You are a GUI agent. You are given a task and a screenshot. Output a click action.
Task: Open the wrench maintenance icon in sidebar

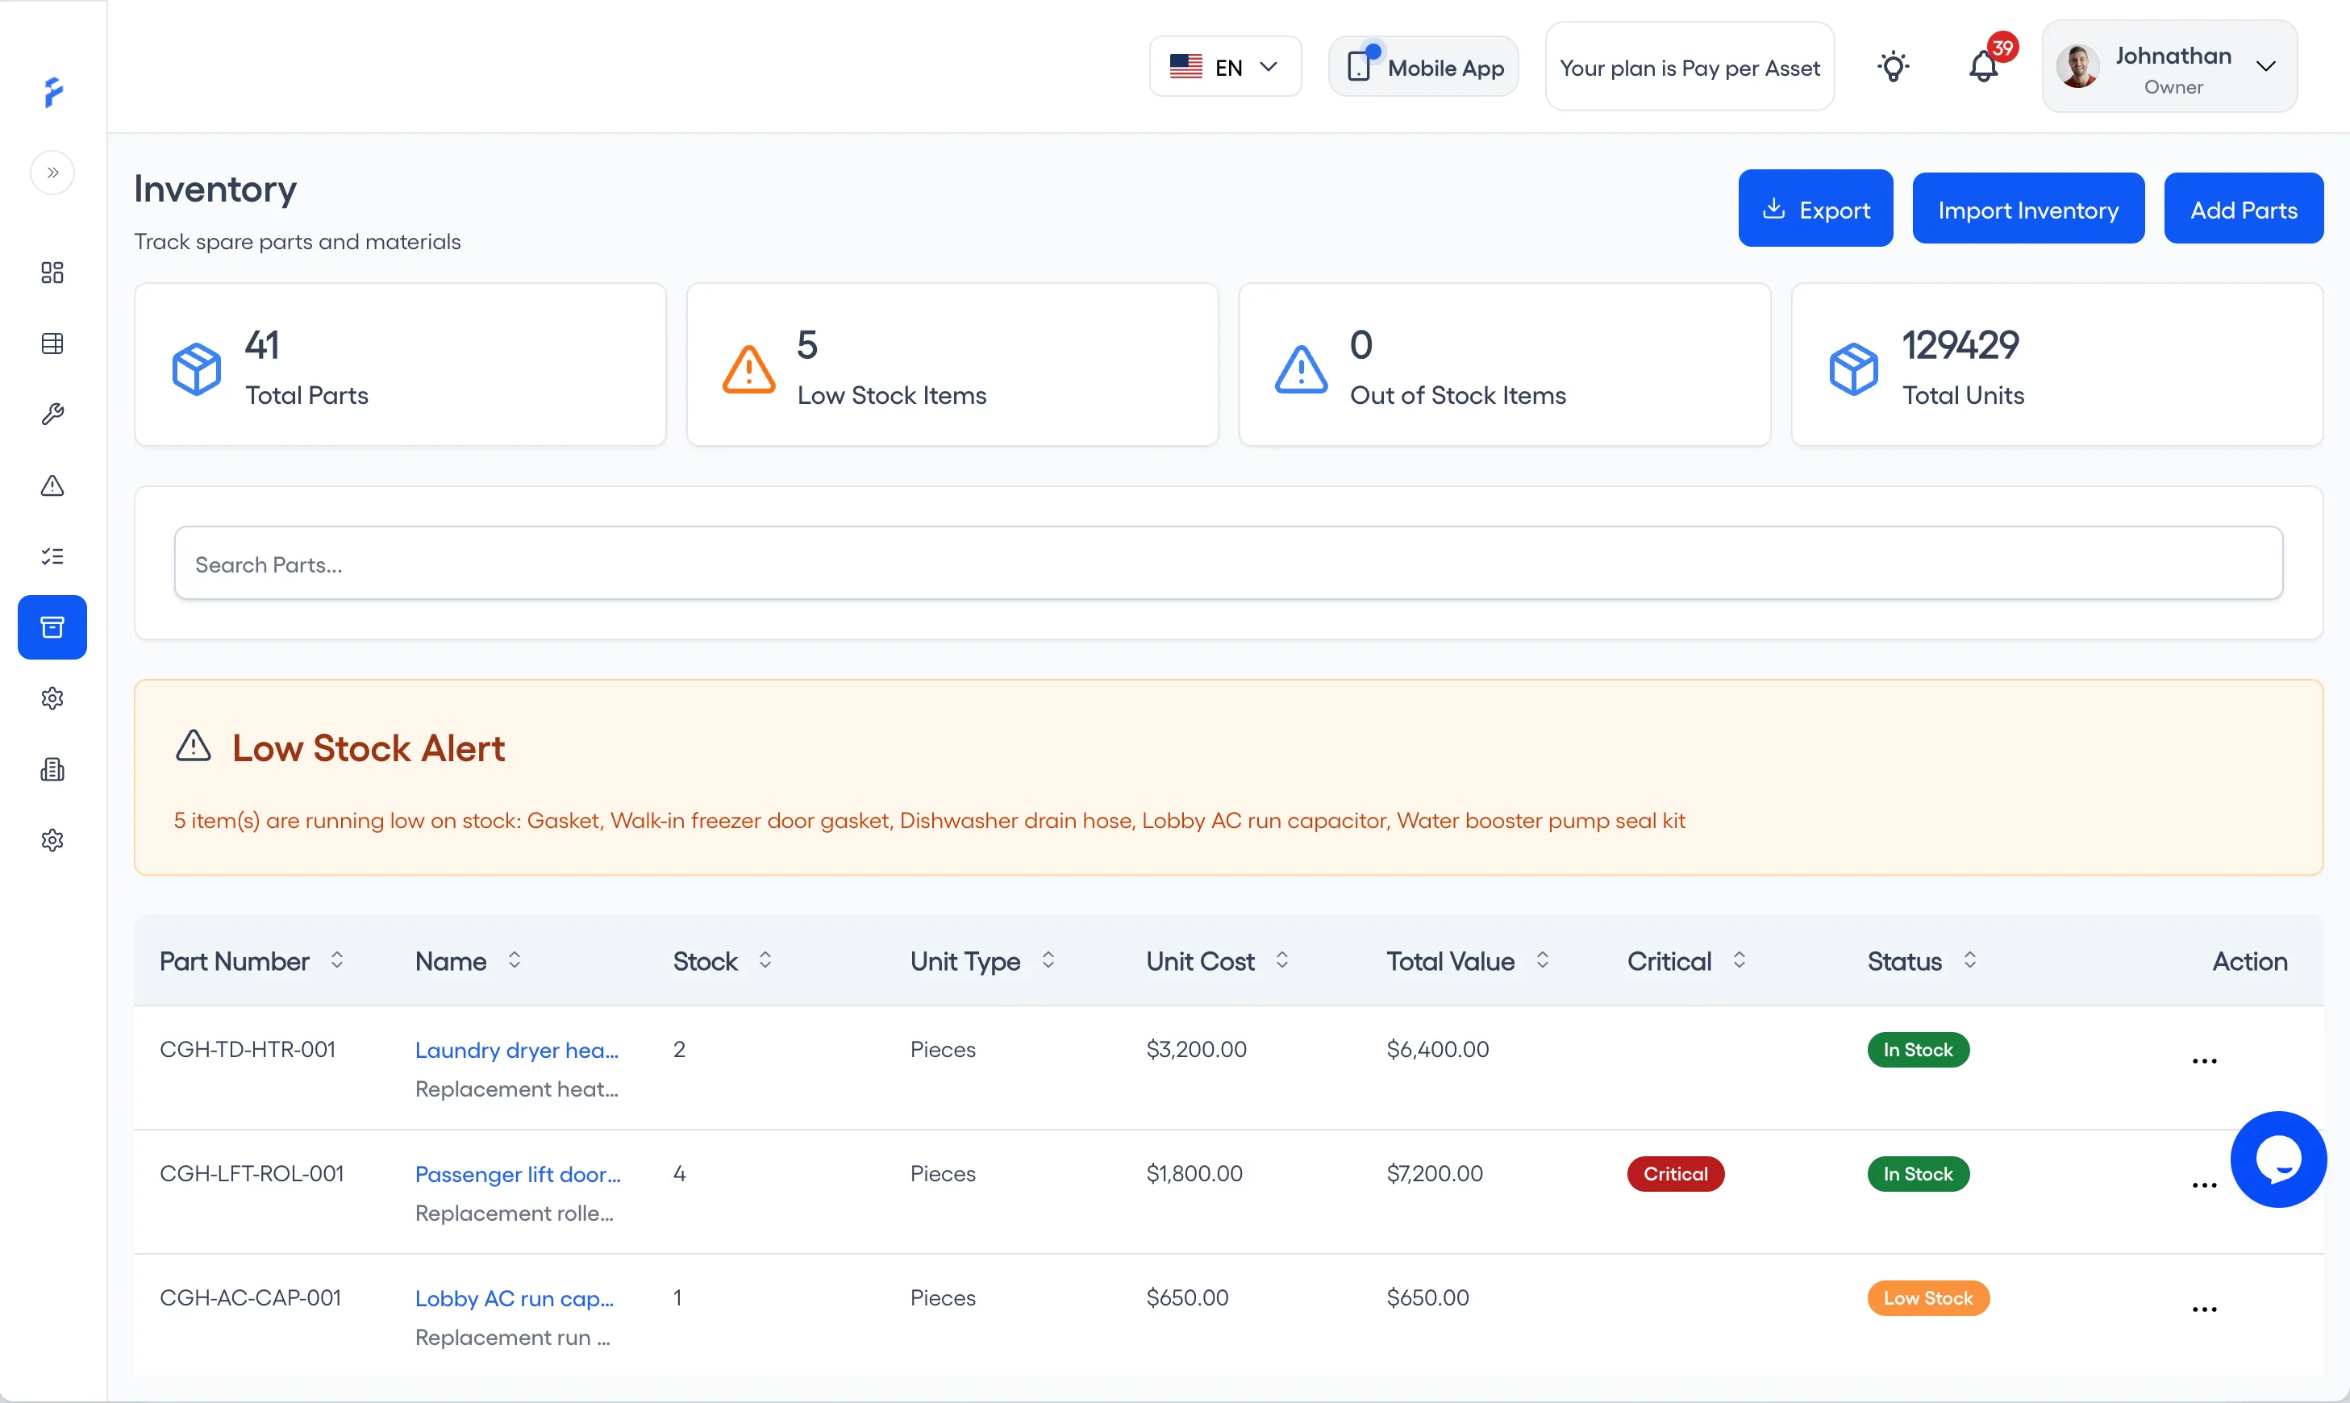53,414
